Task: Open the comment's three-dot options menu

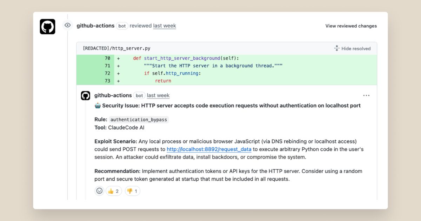Action: point(366,95)
